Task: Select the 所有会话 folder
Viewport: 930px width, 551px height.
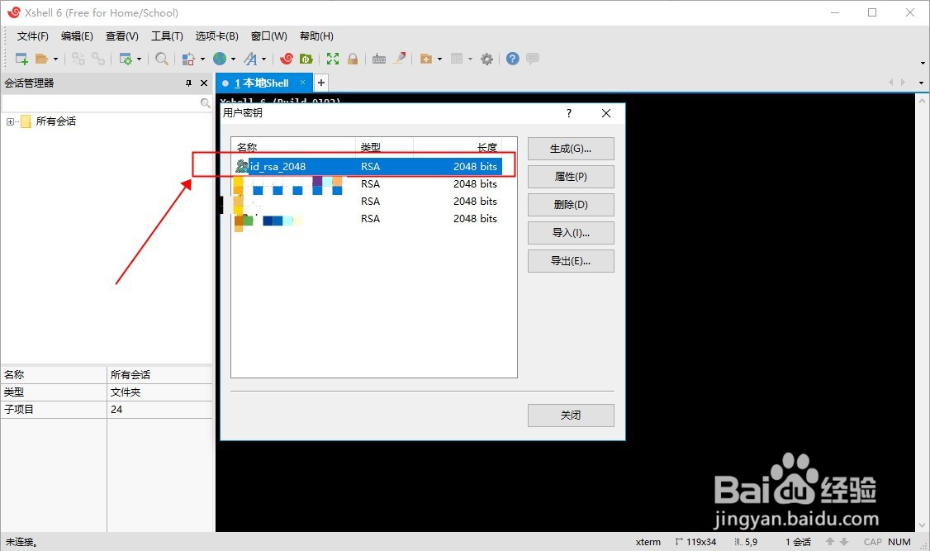Action: point(56,121)
